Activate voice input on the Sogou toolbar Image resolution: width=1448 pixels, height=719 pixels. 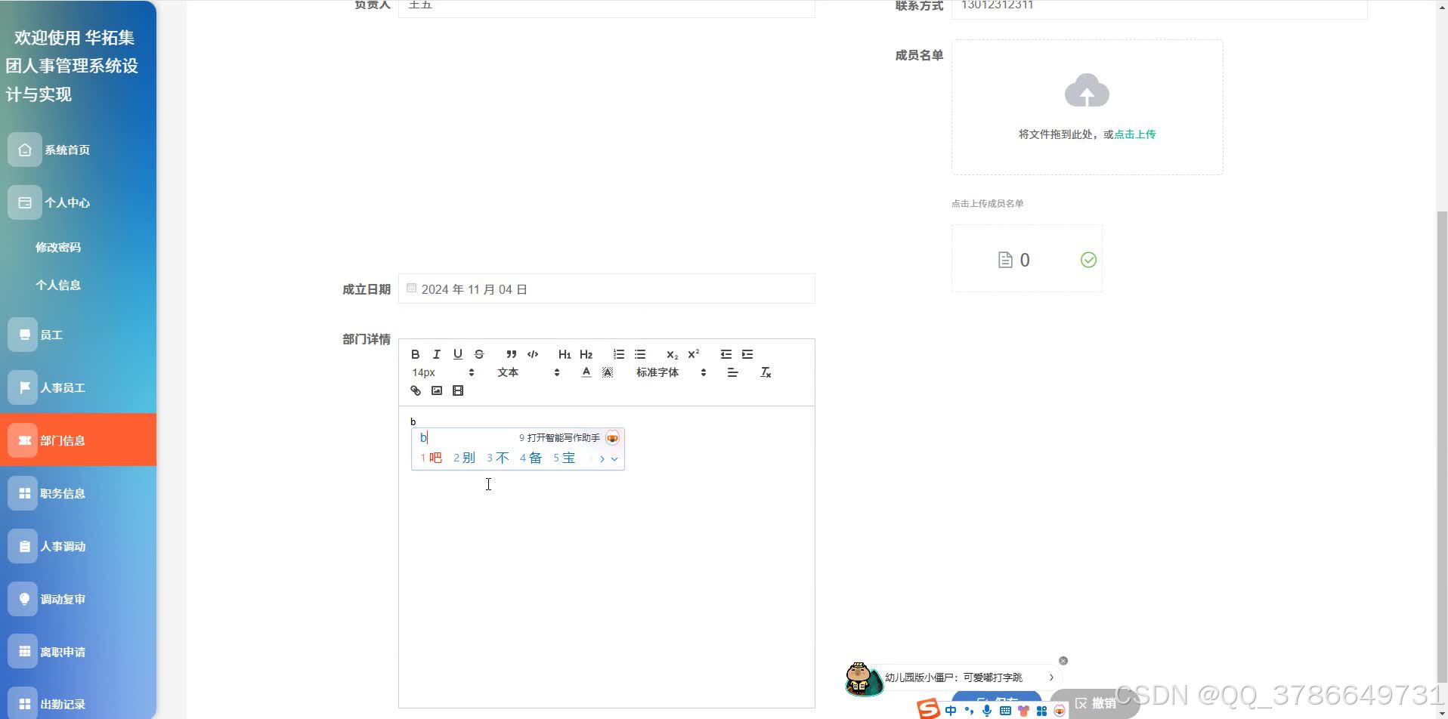point(986,708)
